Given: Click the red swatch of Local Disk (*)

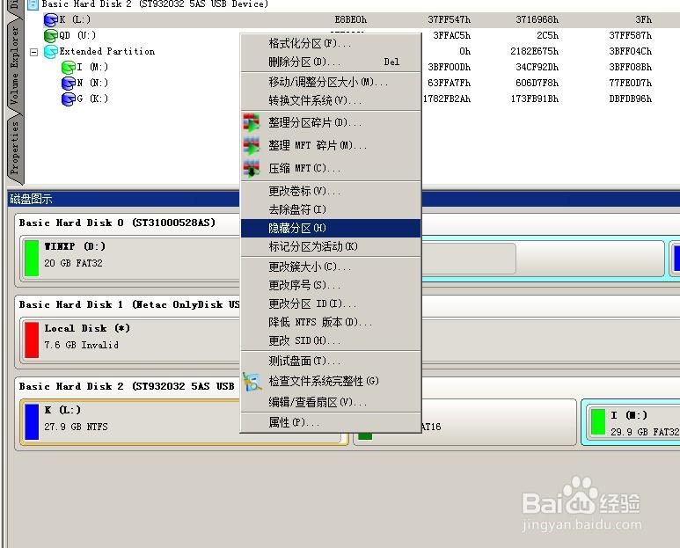Looking at the screenshot, I should pos(32,340).
